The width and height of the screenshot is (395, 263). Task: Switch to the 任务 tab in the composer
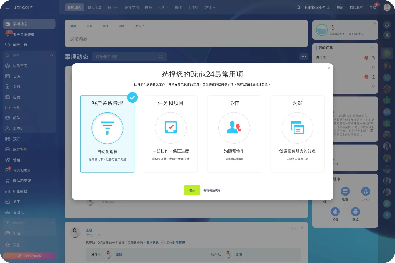point(89,26)
